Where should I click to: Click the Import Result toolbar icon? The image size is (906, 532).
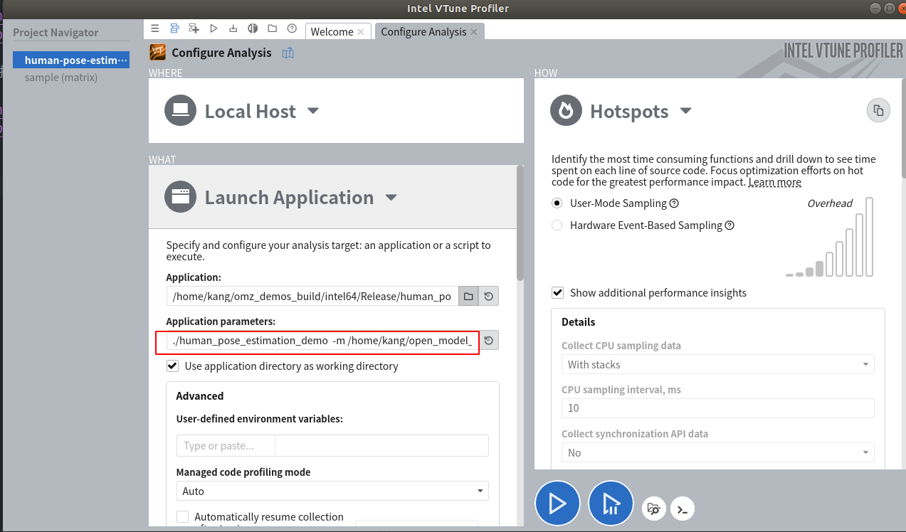(x=233, y=29)
